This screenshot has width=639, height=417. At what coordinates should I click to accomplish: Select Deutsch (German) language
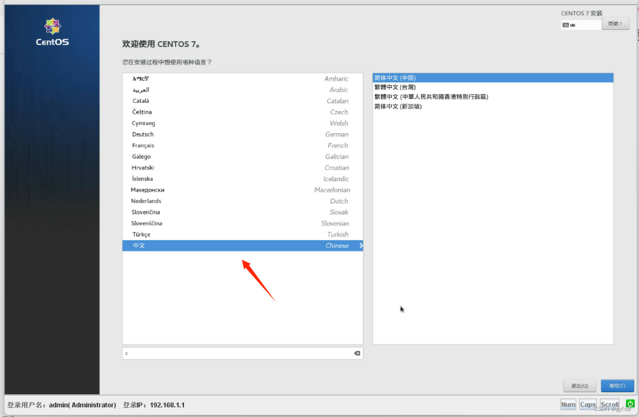(x=243, y=134)
